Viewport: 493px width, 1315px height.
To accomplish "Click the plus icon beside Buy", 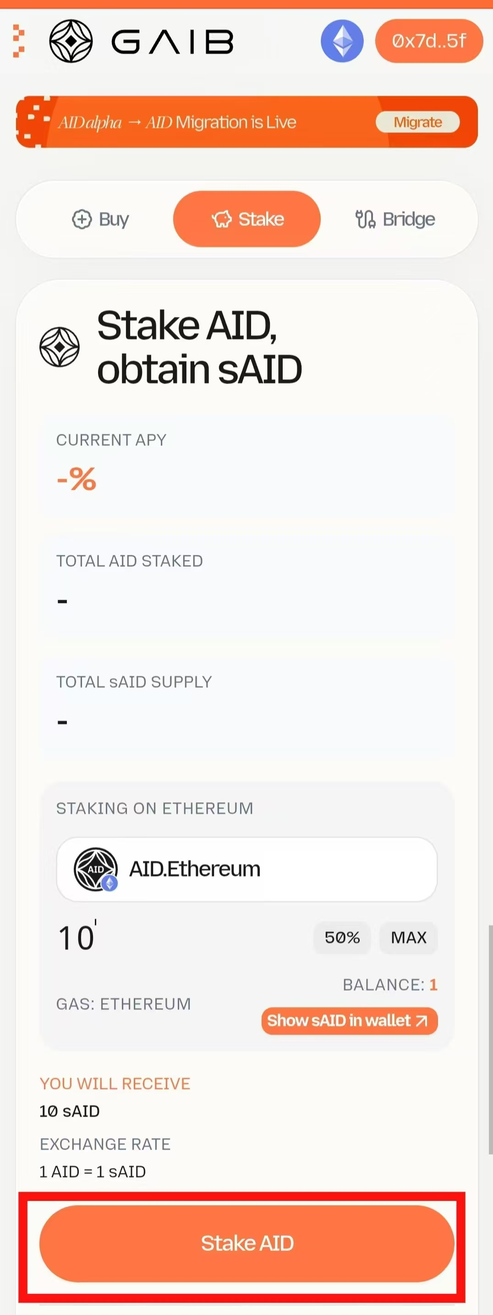I will click(82, 220).
